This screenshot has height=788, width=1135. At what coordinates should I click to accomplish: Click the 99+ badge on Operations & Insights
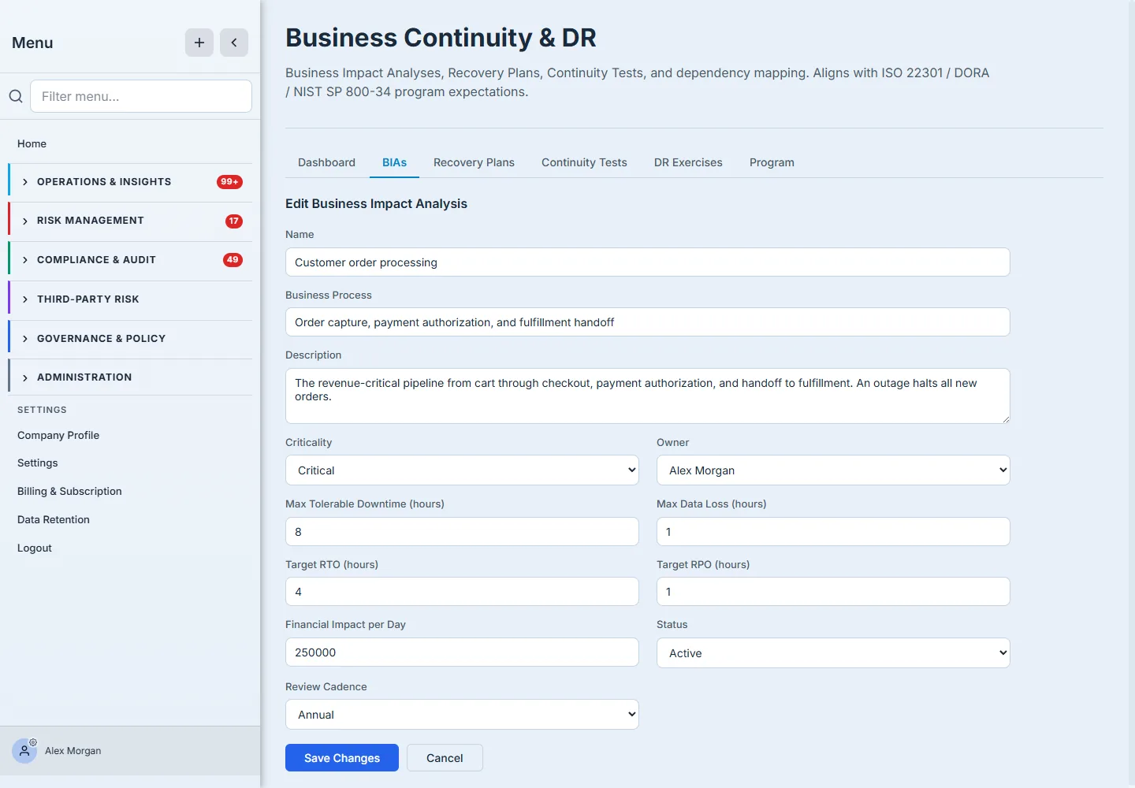[229, 182]
